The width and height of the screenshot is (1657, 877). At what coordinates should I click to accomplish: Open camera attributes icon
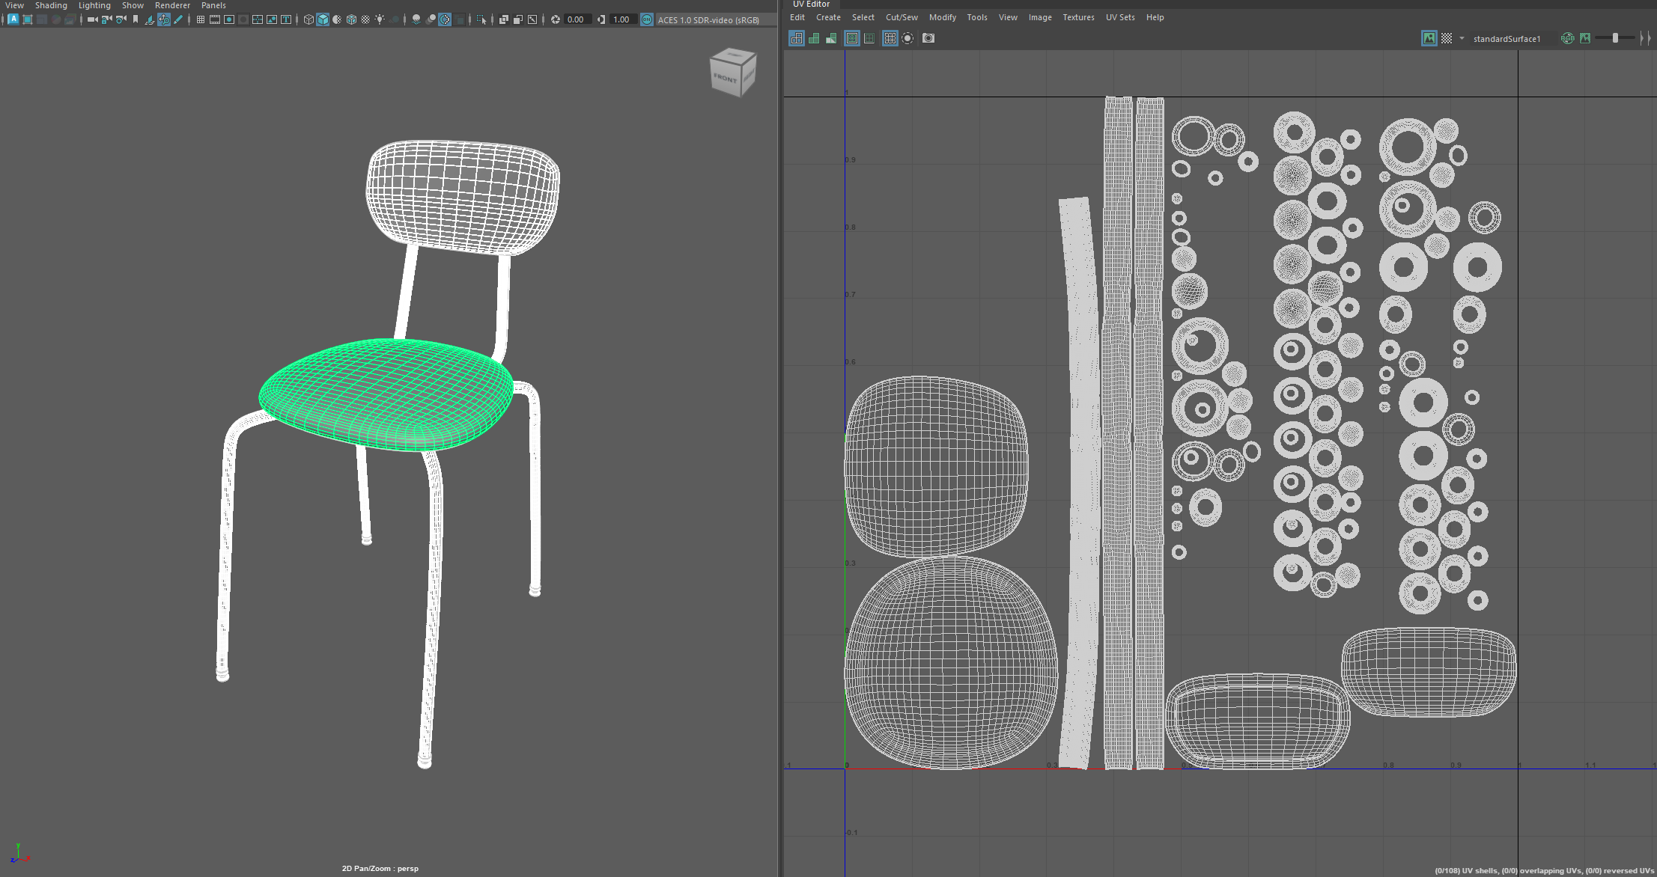coord(121,19)
